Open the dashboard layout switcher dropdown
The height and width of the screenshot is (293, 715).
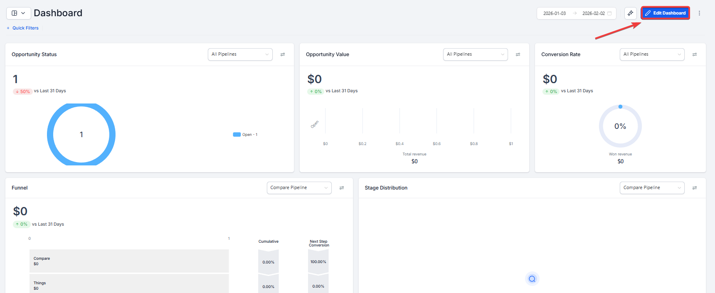pyautogui.click(x=18, y=13)
